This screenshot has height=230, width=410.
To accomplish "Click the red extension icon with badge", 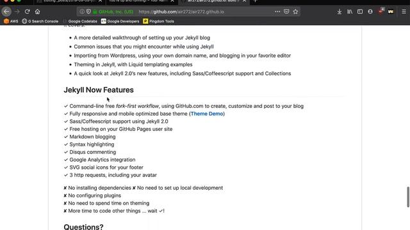I will [x=381, y=11].
